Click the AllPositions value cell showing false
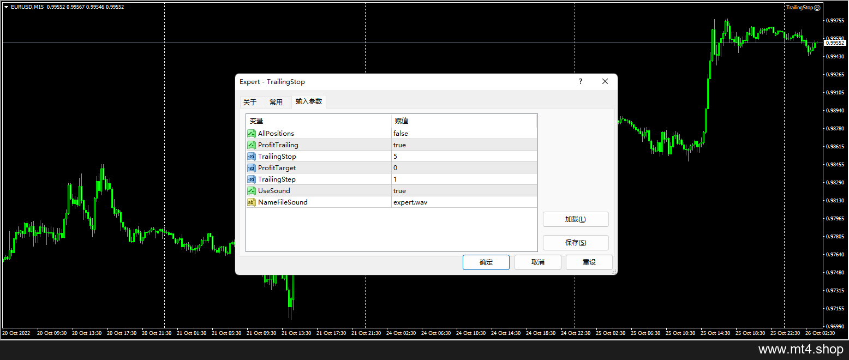 tap(464, 133)
